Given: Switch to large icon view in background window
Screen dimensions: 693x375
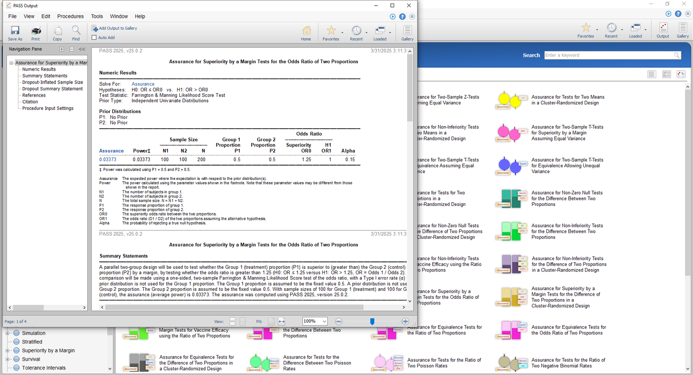Looking at the screenshot, I should click(x=681, y=75).
